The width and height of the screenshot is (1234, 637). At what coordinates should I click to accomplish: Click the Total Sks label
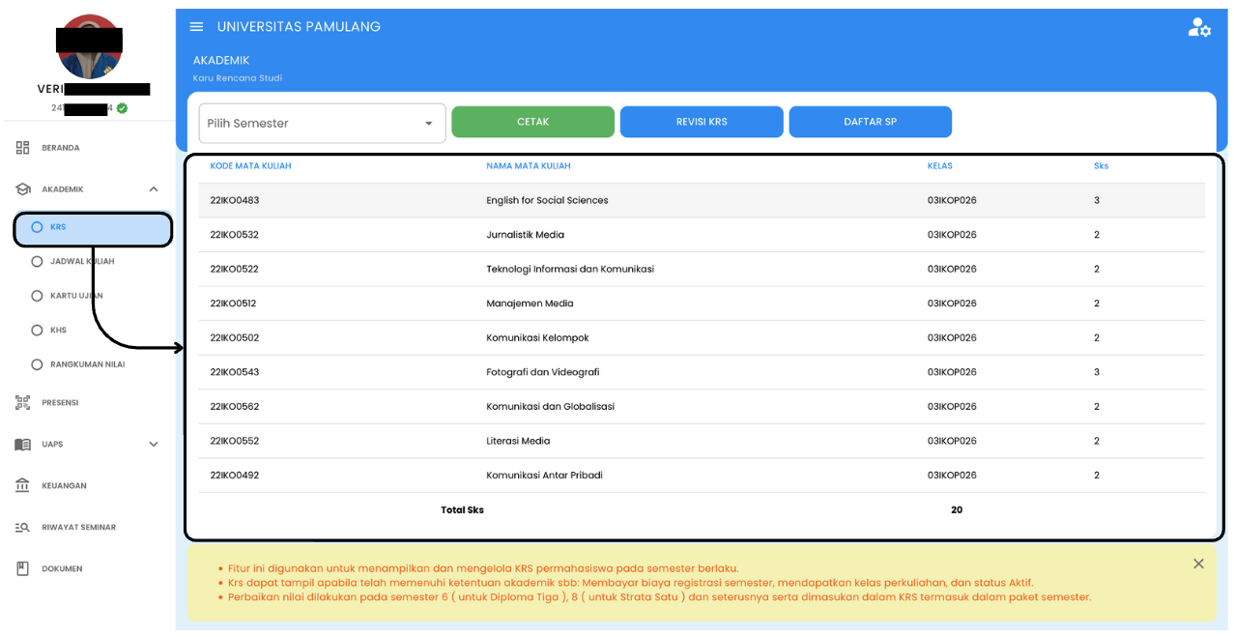click(x=462, y=509)
